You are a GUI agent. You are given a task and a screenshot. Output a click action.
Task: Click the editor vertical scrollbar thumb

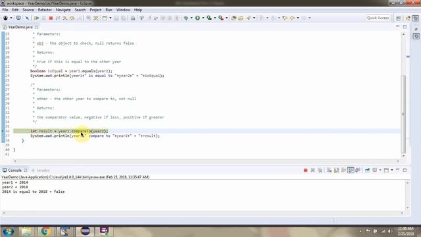pos(403,114)
